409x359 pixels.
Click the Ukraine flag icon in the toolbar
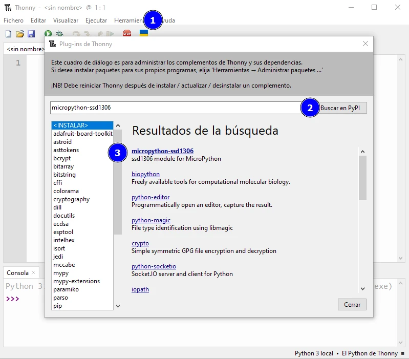144,33
